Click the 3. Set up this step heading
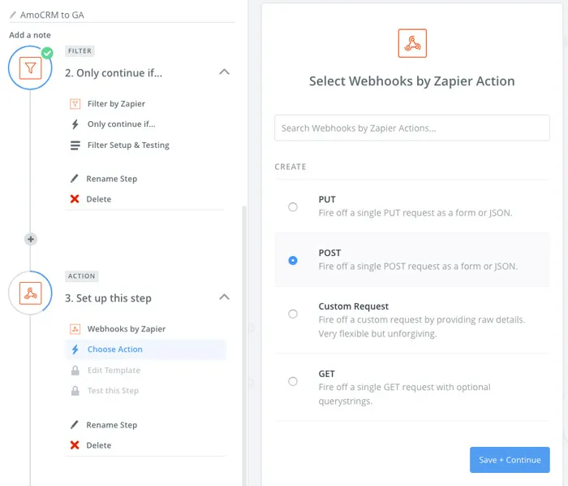Viewport: 568px width, 486px height. pyautogui.click(x=108, y=298)
